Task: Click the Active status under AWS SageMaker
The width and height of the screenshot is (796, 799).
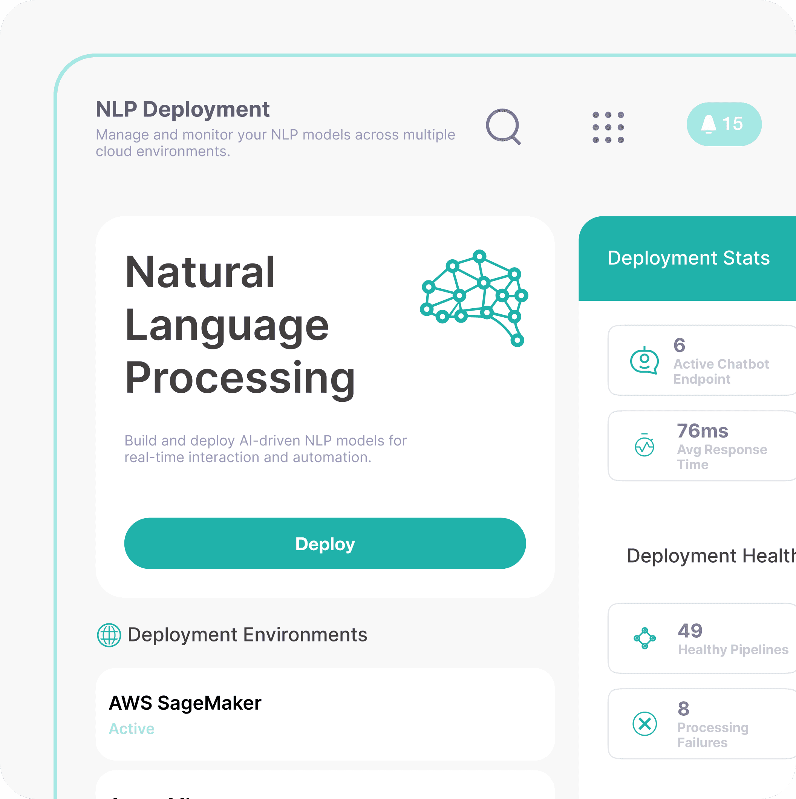Action: 132,729
